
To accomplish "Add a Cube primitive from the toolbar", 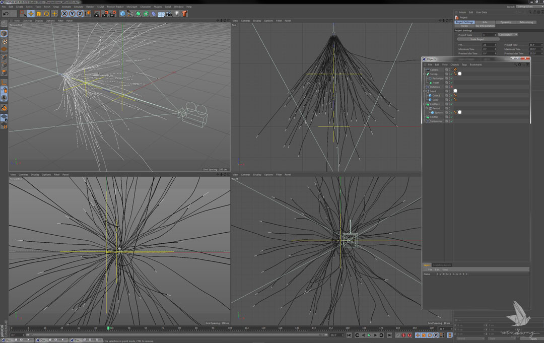I will [x=122, y=14].
